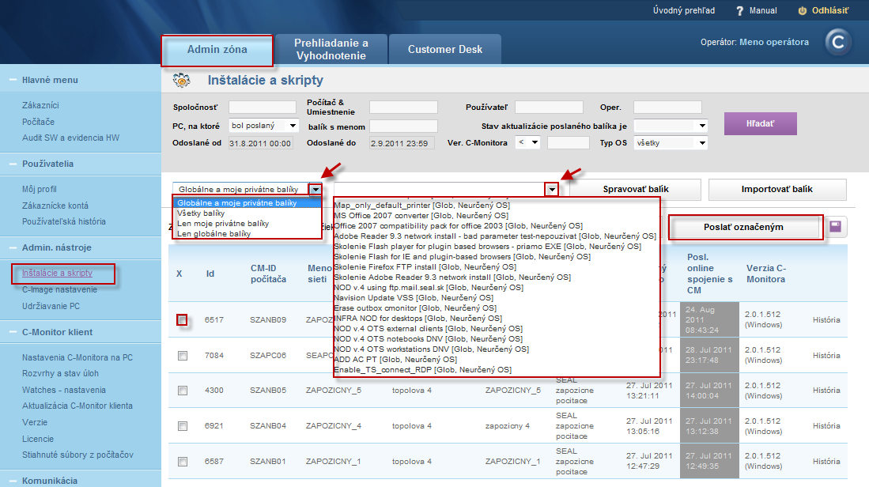Image resolution: width=869 pixels, height=487 pixels.
Task: Click the Používateľ input field
Action: pos(549,107)
